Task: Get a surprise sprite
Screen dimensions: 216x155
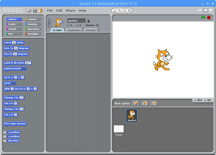Action: pos(153,103)
